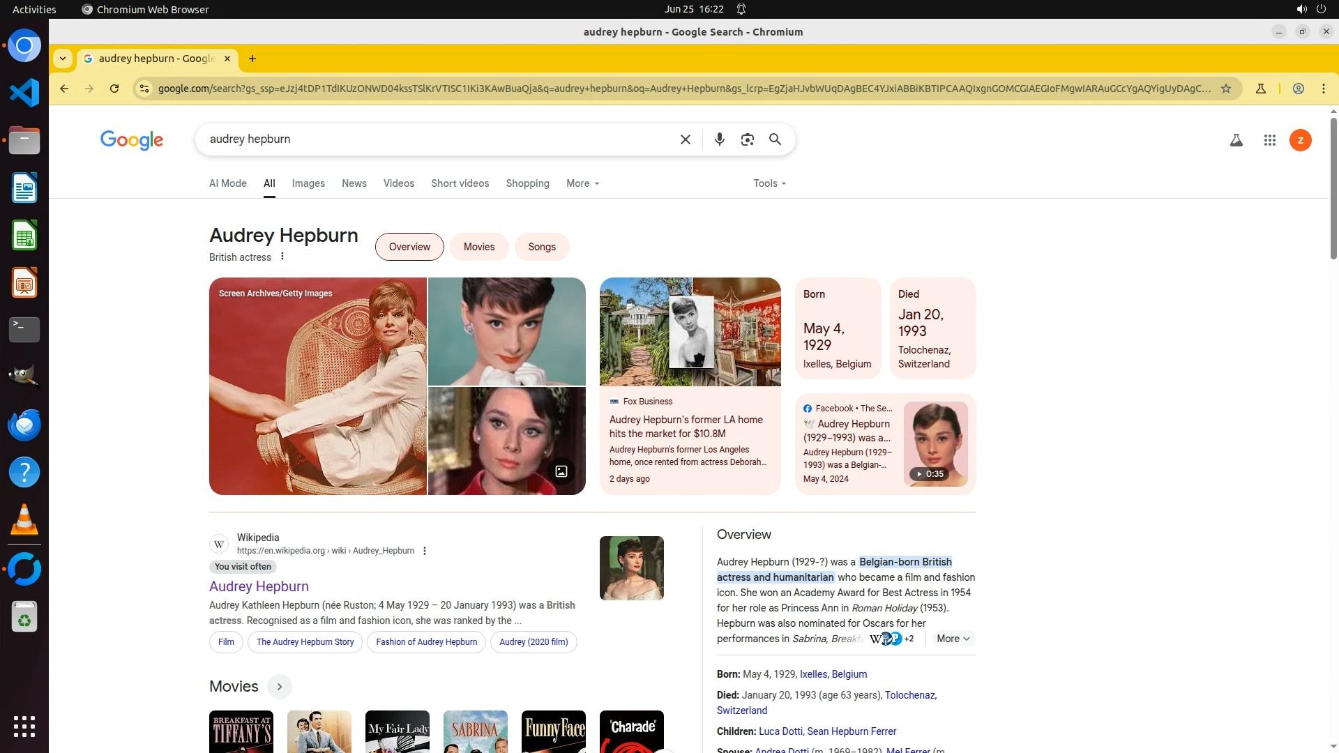
Task: Expand the More search filters dropdown
Action: pos(582,183)
